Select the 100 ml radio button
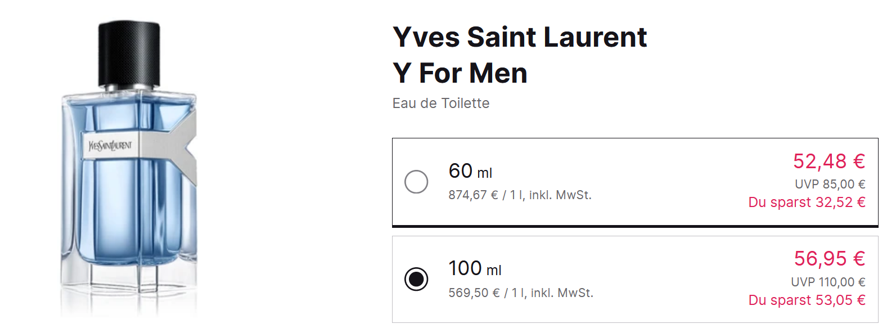The image size is (896, 328). pyautogui.click(x=416, y=279)
